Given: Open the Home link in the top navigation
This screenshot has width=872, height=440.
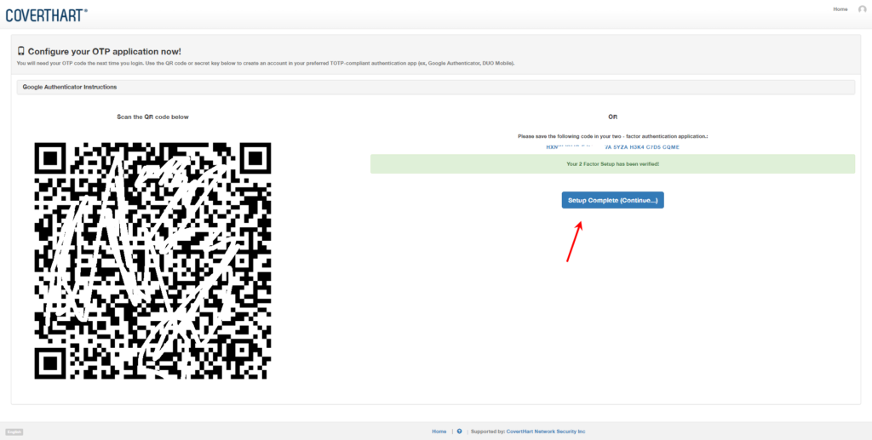Looking at the screenshot, I should point(840,9).
